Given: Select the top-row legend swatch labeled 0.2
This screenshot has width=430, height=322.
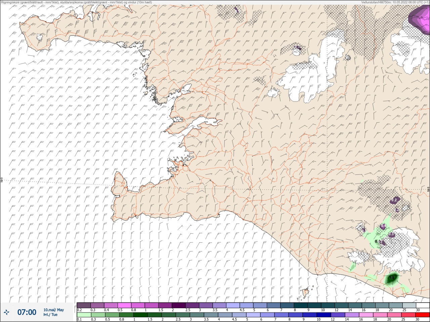Looking at the screenshot, I should coord(84,305).
